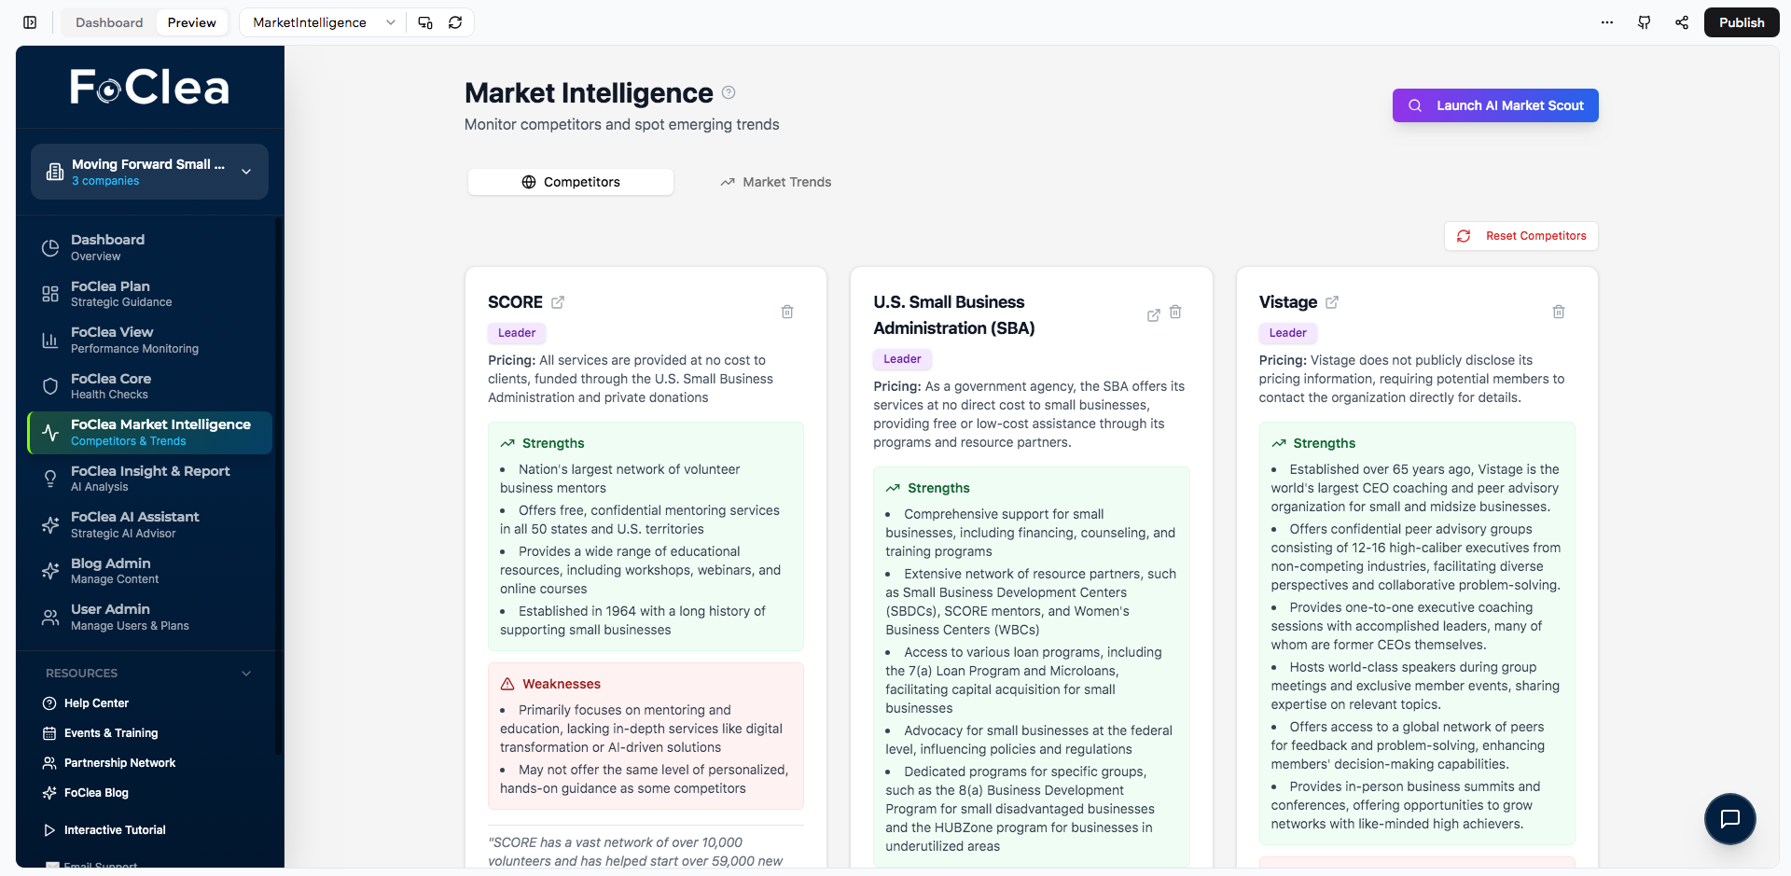Image resolution: width=1791 pixels, height=876 pixels.
Task: Collapse the Resources section
Action: (x=246, y=674)
